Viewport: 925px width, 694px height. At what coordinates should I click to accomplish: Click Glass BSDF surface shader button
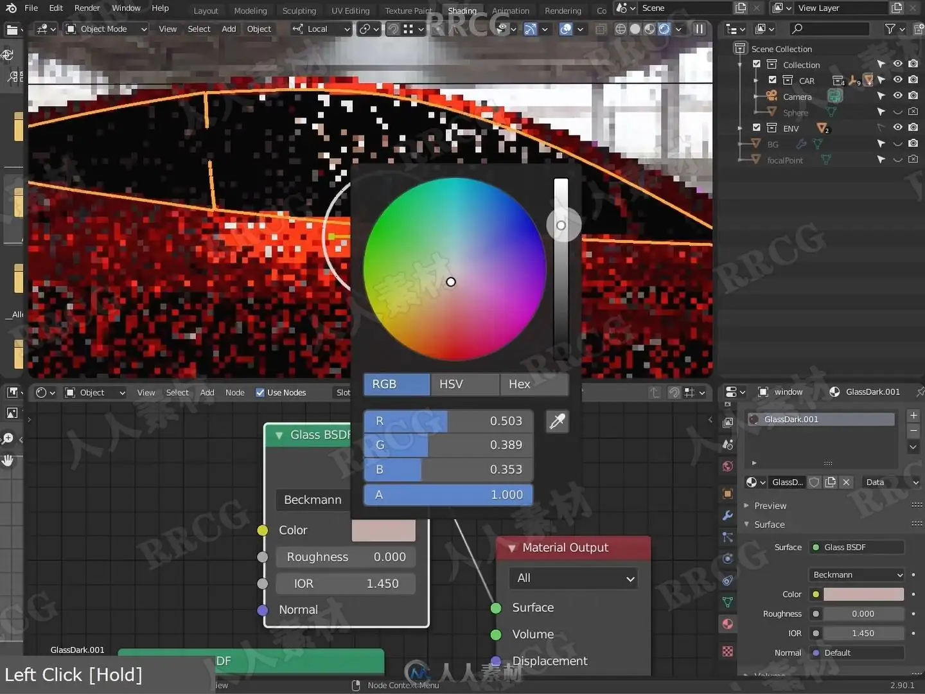pos(857,547)
